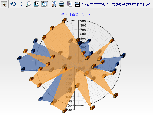Pick the Zoom magnifier tool
The height and width of the screenshot is (115, 153).
(x=29, y=4)
